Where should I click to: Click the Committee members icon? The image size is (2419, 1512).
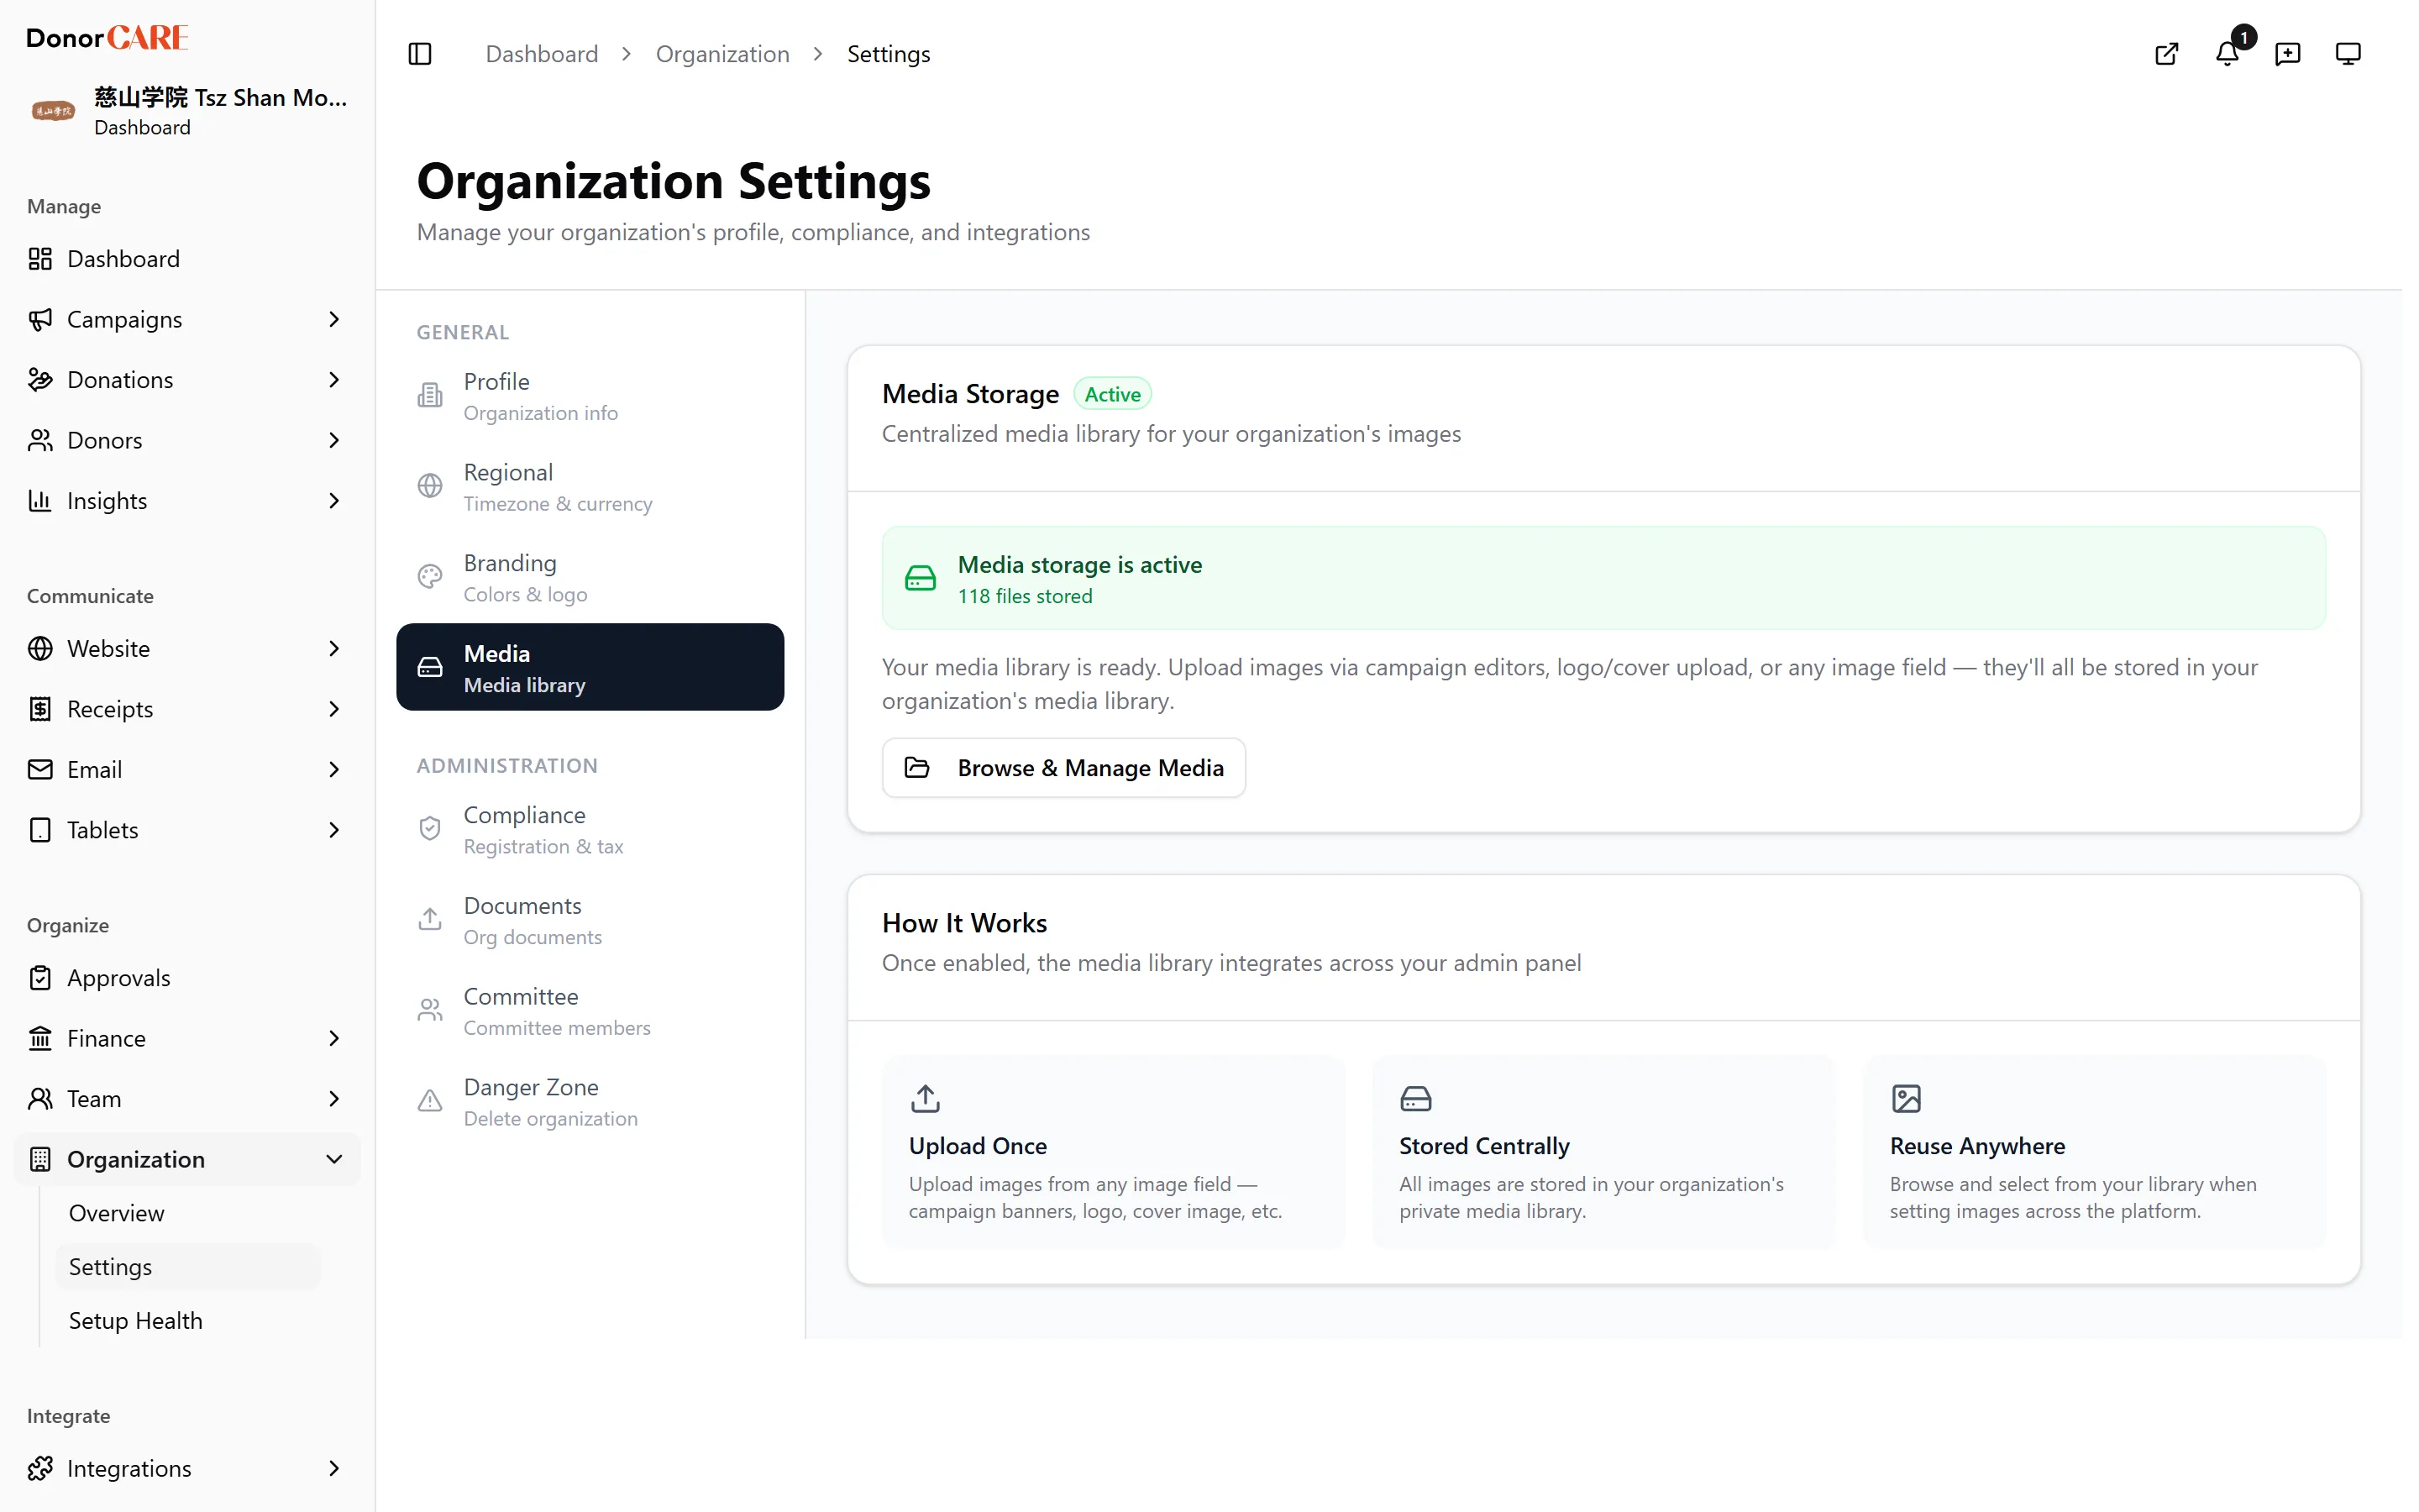coord(430,1010)
